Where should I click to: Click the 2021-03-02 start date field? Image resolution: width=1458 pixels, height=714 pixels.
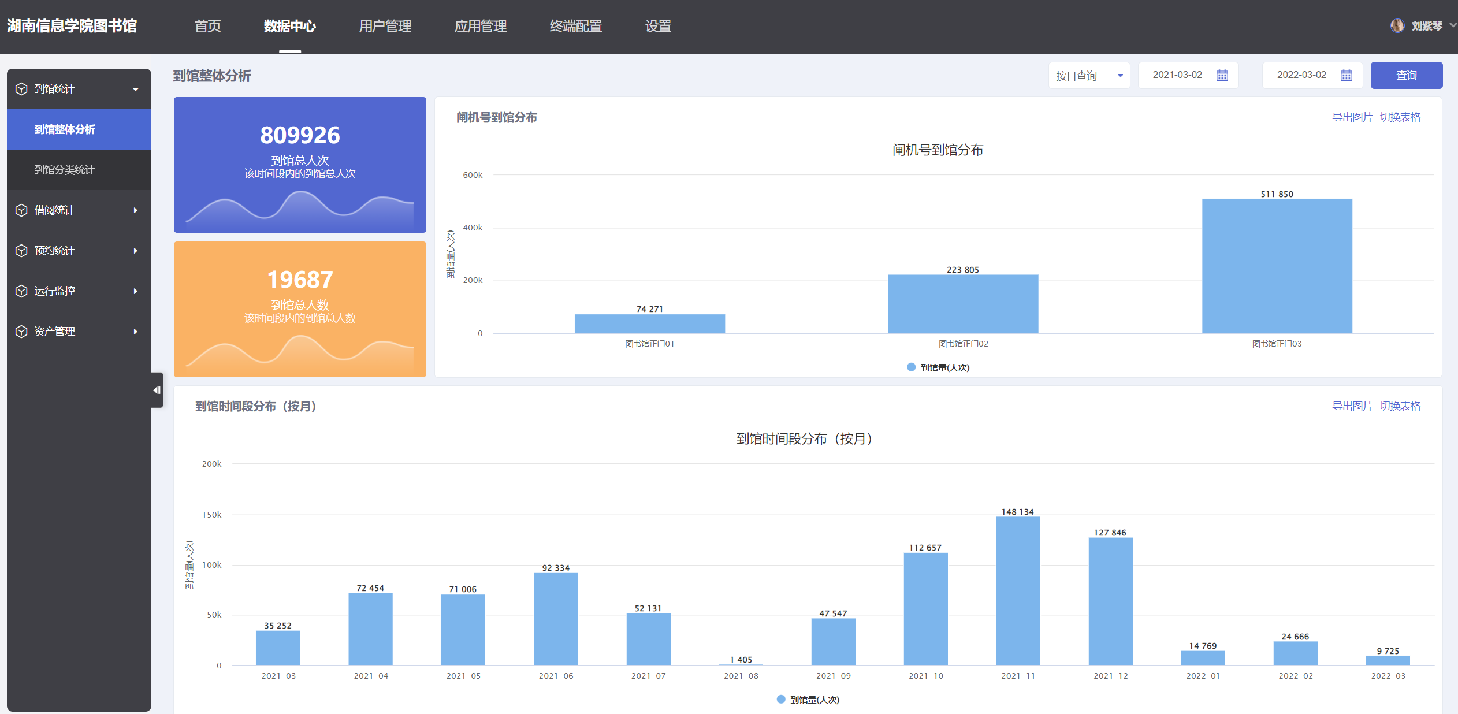[1177, 75]
